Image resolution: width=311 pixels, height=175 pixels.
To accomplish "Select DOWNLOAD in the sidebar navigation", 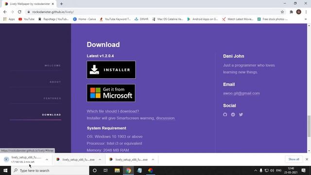I will pos(52,115).
